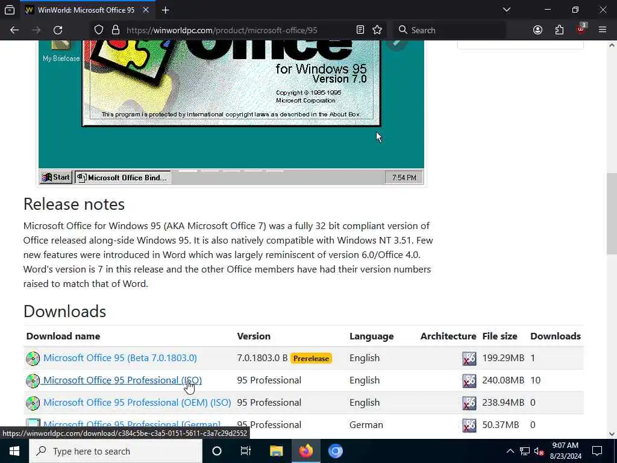
Task: Select the WinWorld: Microsoft Office 95 tab
Action: click(86, 10)
